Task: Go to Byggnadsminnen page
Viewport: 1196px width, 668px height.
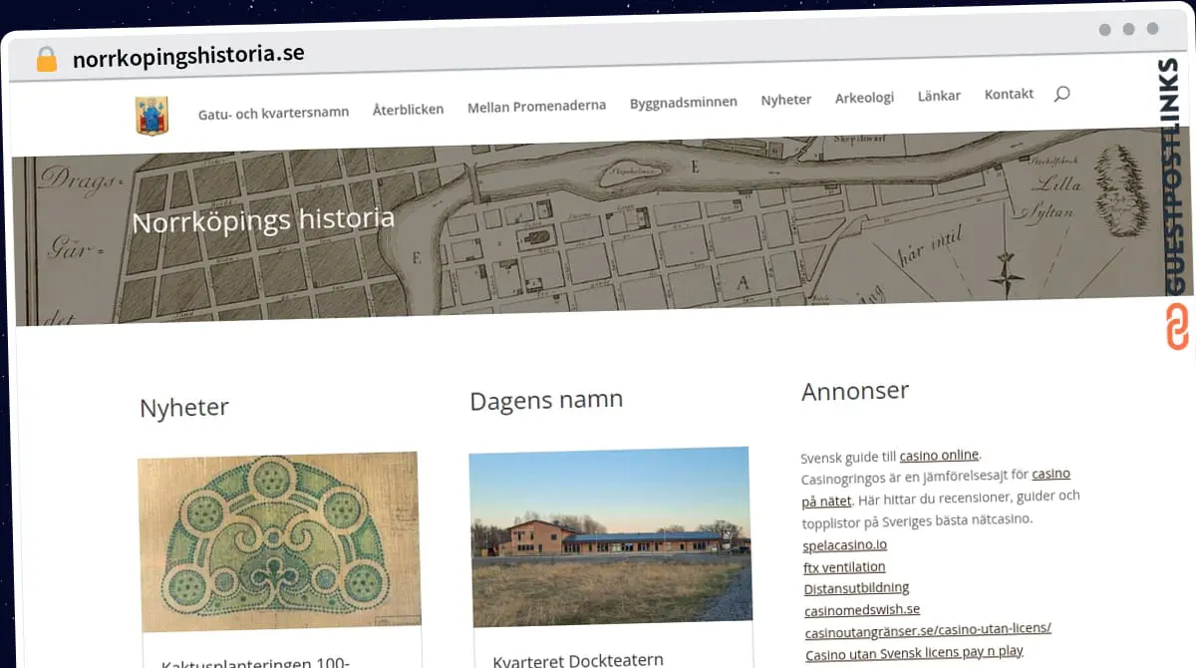Action: (x=683, y=102)
